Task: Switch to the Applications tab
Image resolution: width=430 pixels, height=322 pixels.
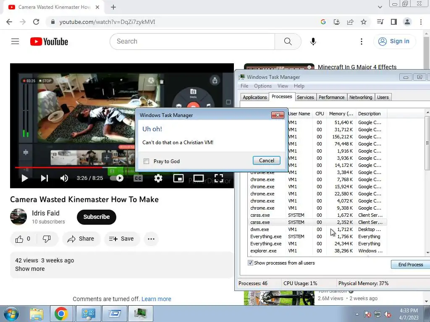Action: [255, 97]
